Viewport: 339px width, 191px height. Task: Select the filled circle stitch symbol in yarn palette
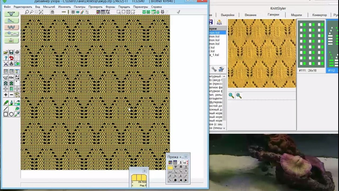[x=175, y=180]
